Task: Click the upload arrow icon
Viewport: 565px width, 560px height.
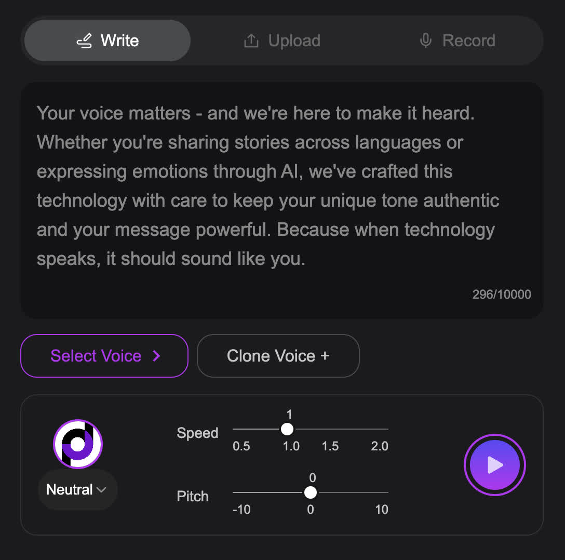Action: pos(251,41)
